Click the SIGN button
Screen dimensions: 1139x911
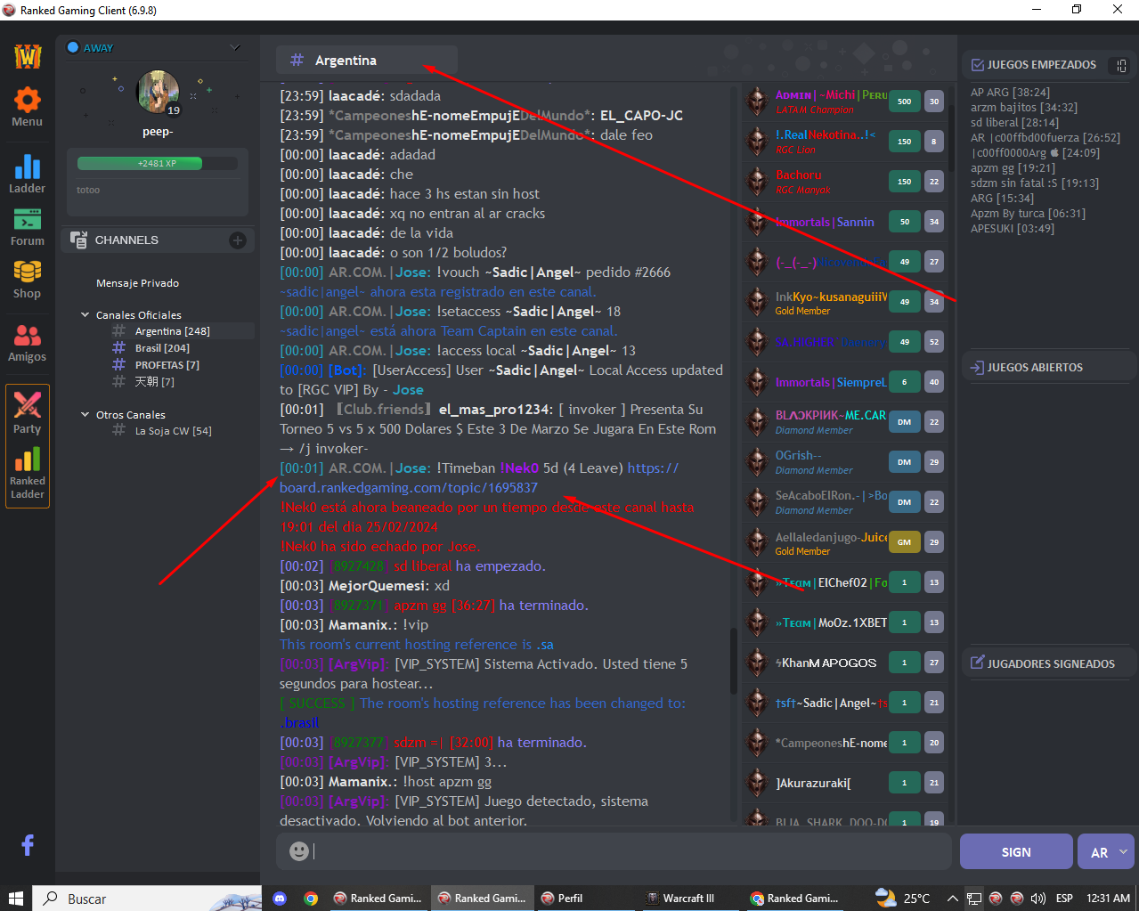click(x=1016, y=852)
